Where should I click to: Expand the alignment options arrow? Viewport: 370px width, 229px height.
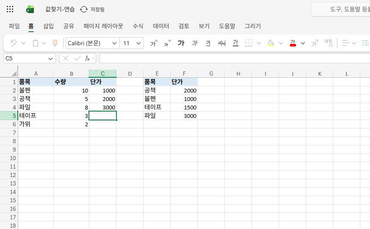click(x=354, y=43)
